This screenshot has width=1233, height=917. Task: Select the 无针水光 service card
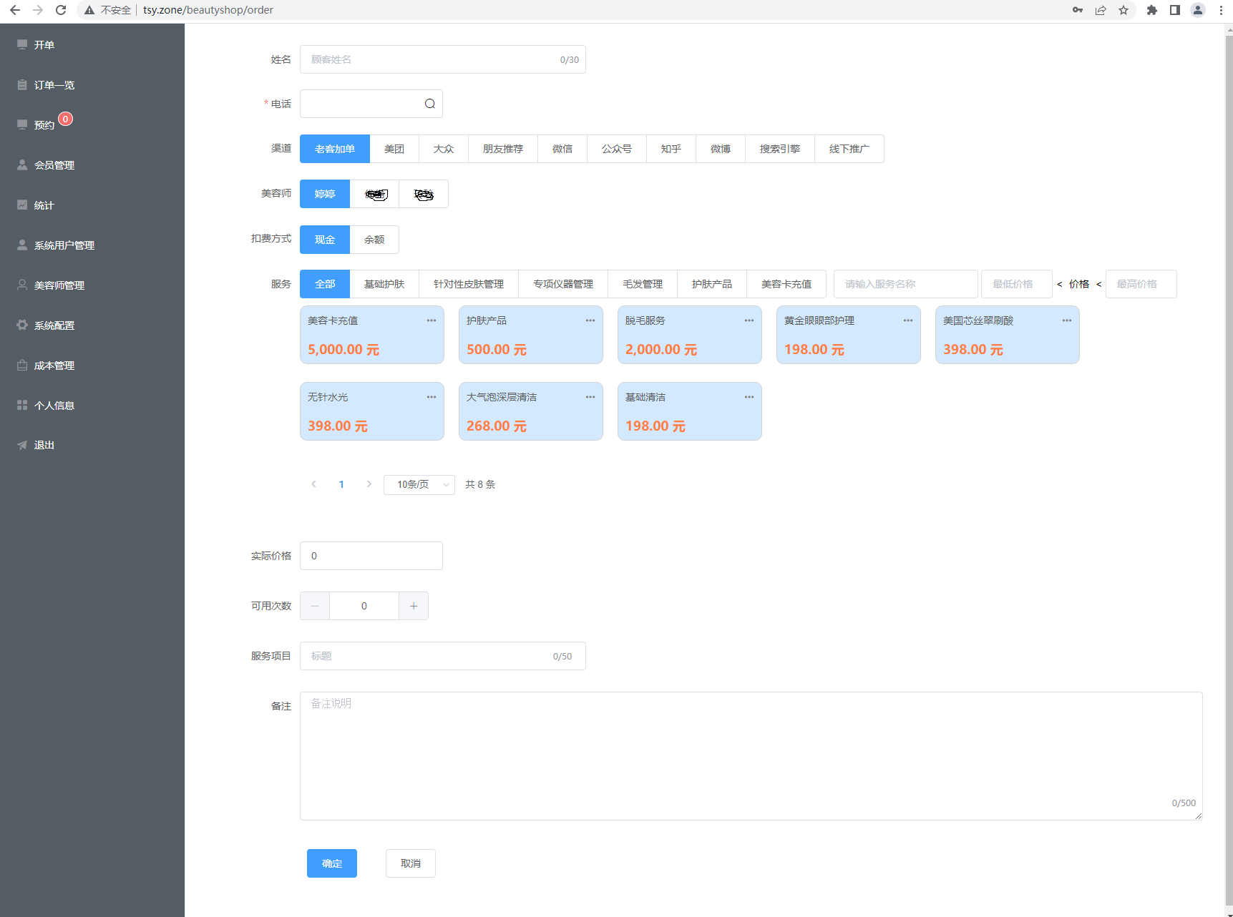(372, 411)
